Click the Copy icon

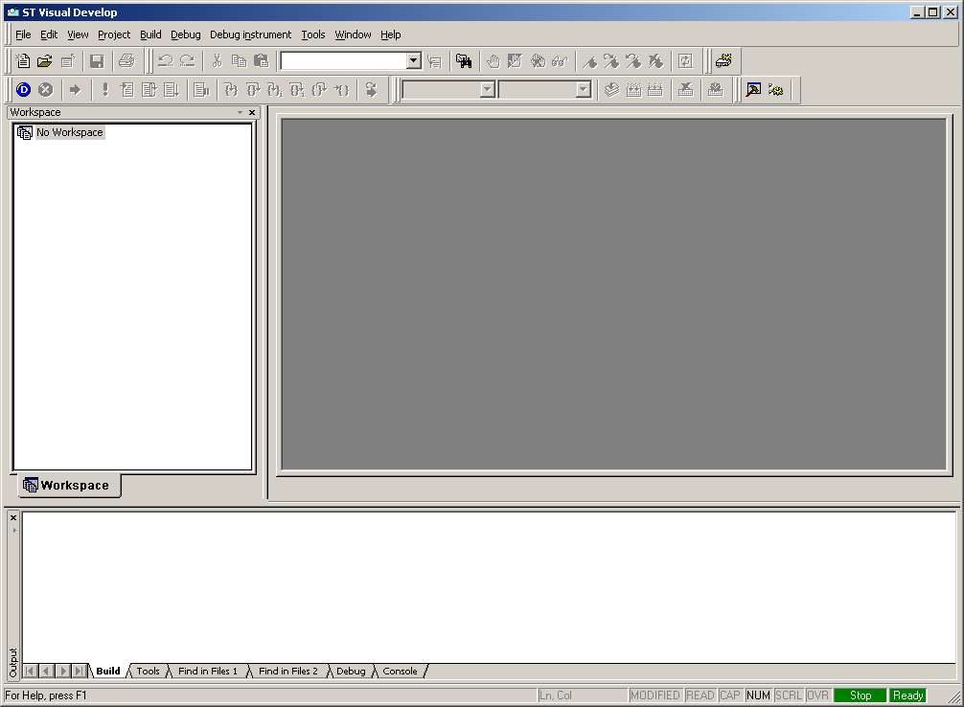click(239, 61)
